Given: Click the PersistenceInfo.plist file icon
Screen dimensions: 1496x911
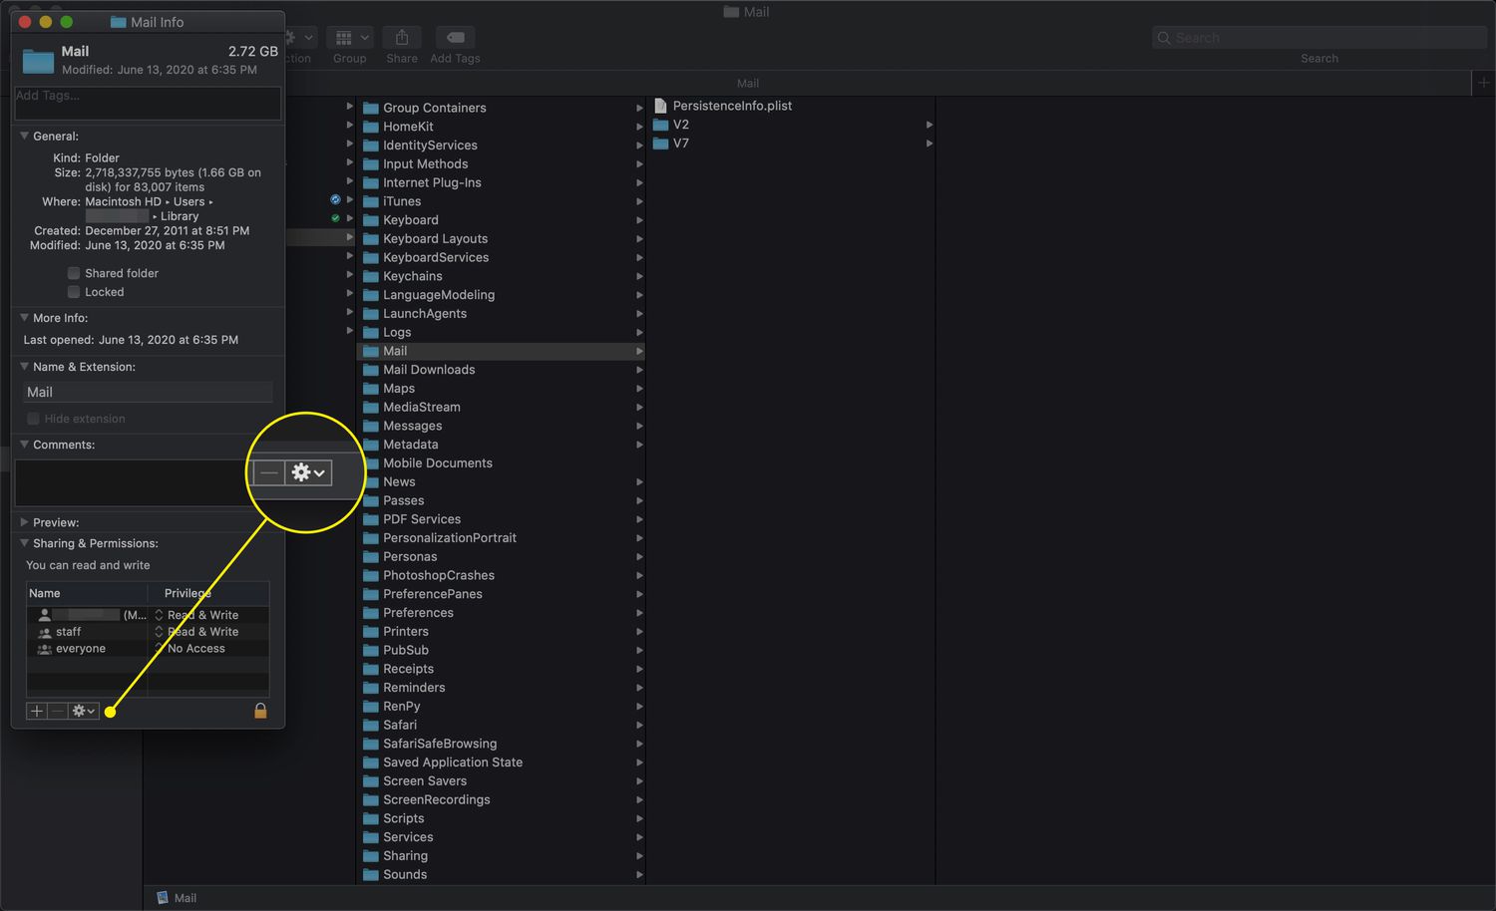Looking at the screenshot, I should coord(660,106).
